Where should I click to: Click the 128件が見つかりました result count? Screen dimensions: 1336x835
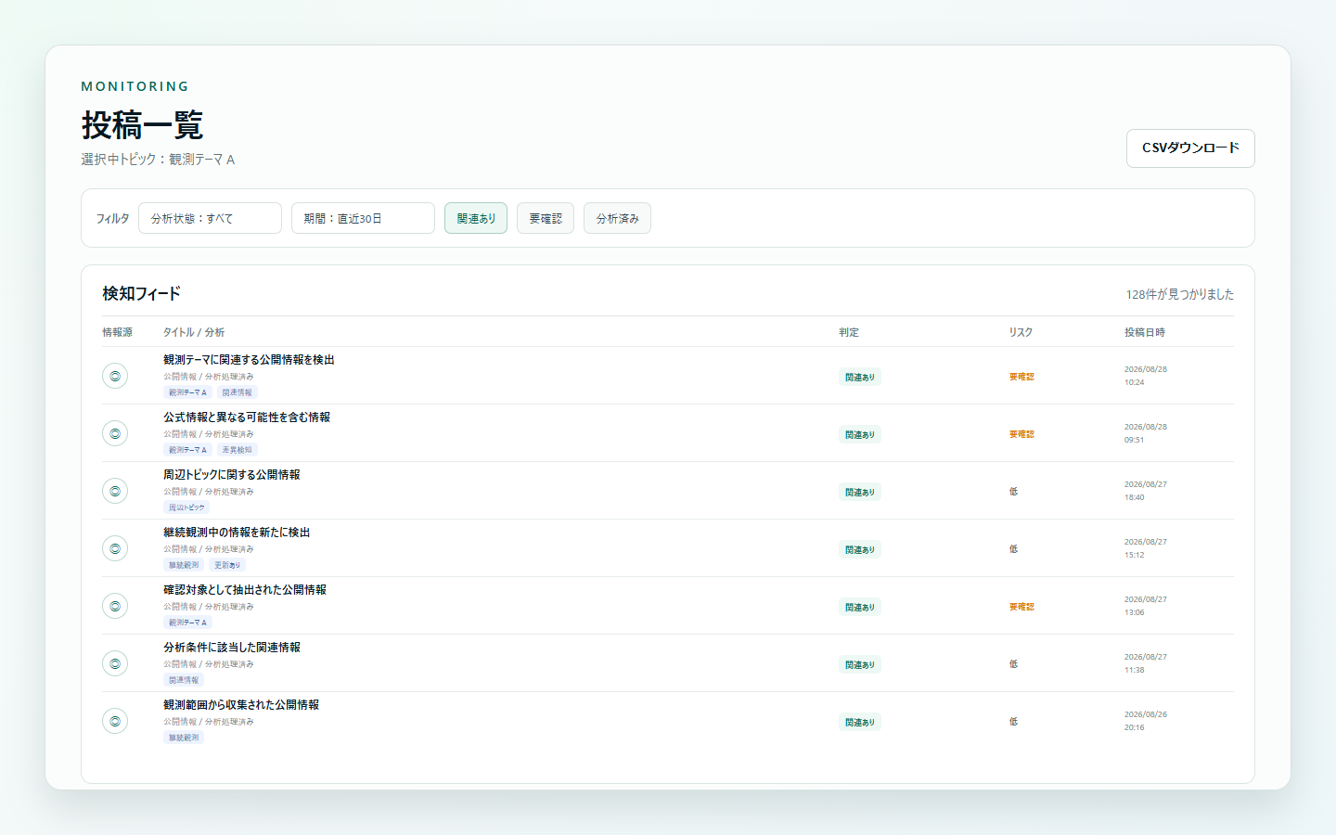click(1180, 294)
